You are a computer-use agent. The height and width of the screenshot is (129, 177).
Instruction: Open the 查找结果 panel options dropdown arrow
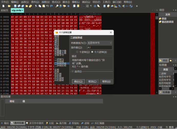pyautogui.click(x=173, y=97)
